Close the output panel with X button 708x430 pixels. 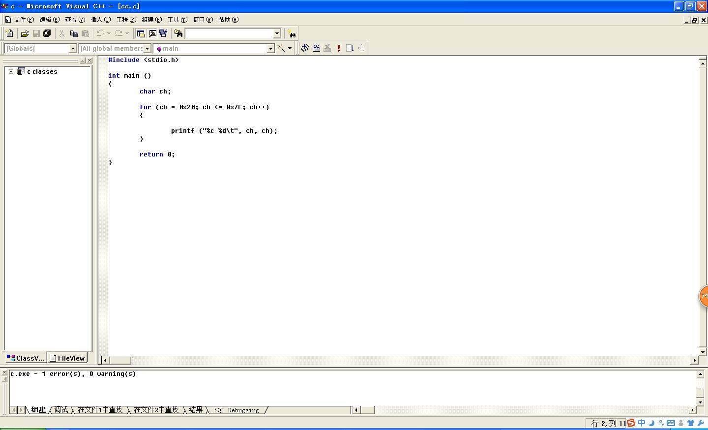pos(4,373)
